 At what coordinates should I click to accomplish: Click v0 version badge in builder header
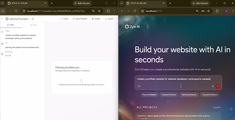pos(33,19)
